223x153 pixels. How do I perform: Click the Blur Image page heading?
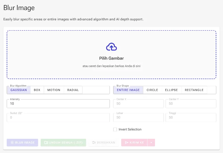tap(19, 8)
